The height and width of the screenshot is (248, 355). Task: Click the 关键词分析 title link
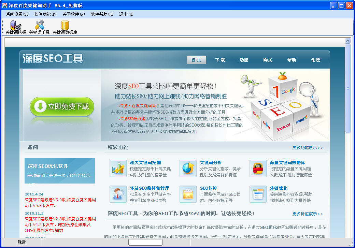tap(211, 163)
